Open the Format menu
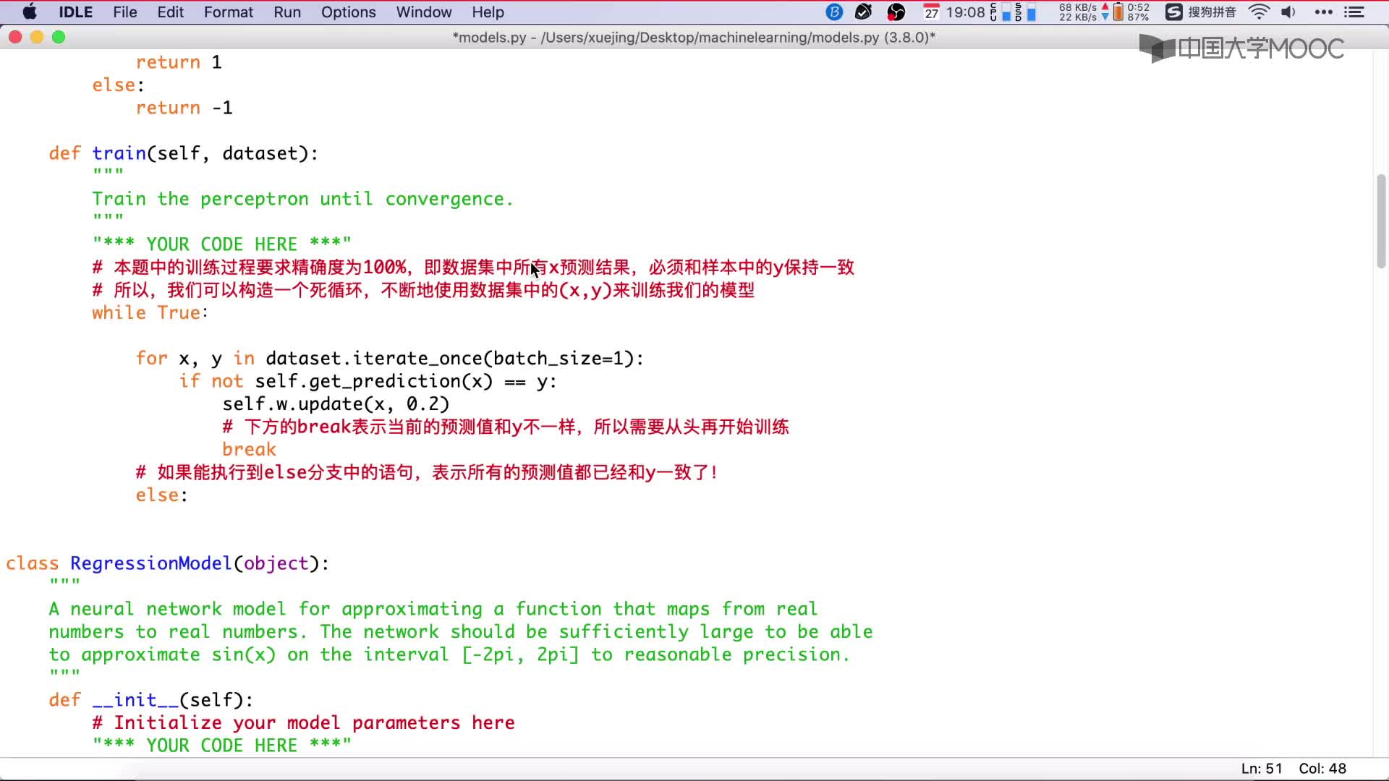Viewport: 1389px width, 781px height. pyautogui.click(x=228, y=12)
